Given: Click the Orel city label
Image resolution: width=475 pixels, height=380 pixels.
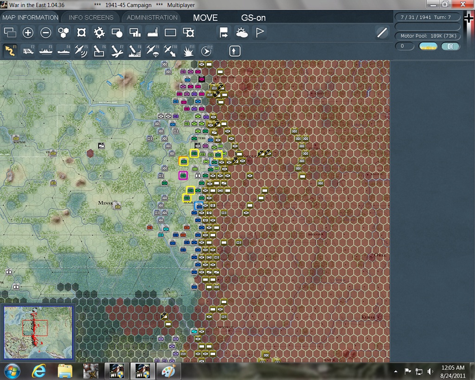Looking at the screenshot, I should click(x=380, y=255).
